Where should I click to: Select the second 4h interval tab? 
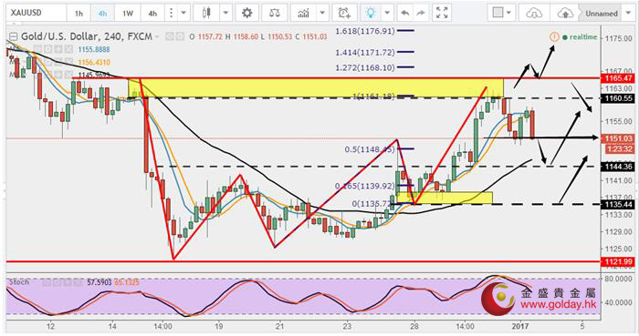(x=152, y=14)
